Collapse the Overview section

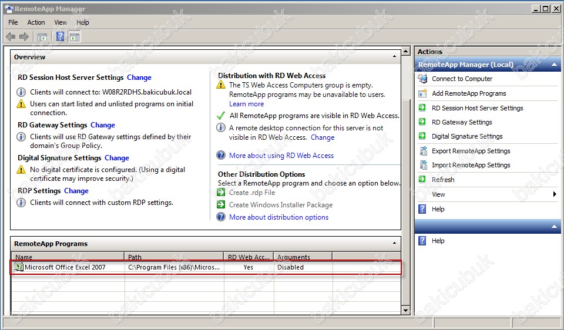(394, 56)
